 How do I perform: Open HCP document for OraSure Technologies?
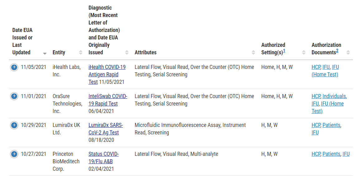click(316, 96)
